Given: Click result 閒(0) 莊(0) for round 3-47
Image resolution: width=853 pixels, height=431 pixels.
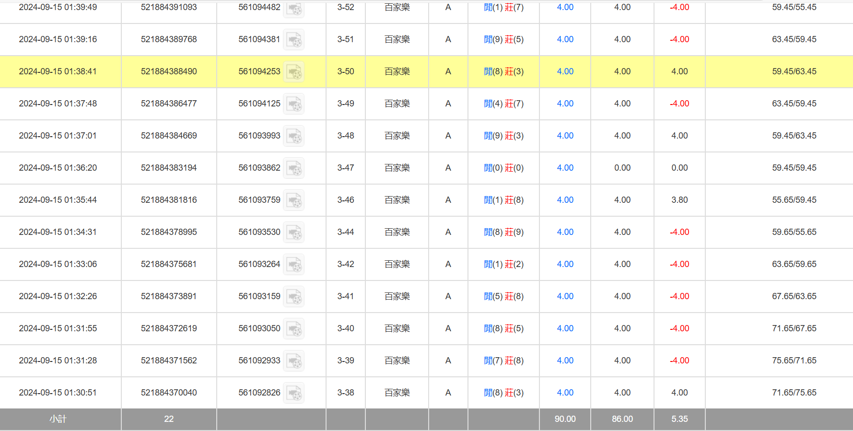Looking at the screenshot, I should coord(503,168).
